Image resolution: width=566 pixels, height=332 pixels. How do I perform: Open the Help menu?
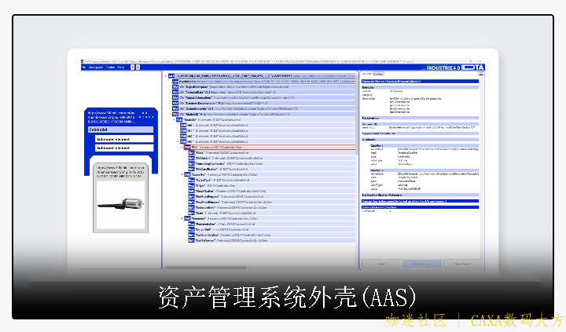(121, 67)
